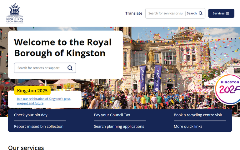Screen dimensions: 240x150
Task: Expand More quick links
Action: (188, 127)
